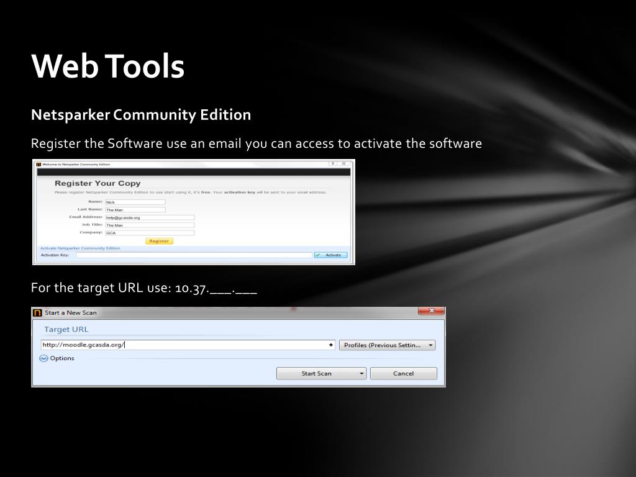Click the Netsparker icon in registration window title bar
The width and height of the screenshot is (636, 477).
tap(39, 164)
